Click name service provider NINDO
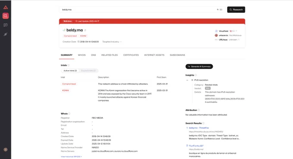 coord(95,147)
